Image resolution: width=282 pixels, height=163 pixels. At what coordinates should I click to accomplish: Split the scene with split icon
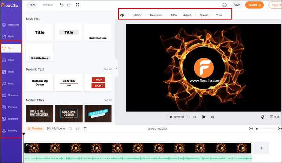point(70,128)
